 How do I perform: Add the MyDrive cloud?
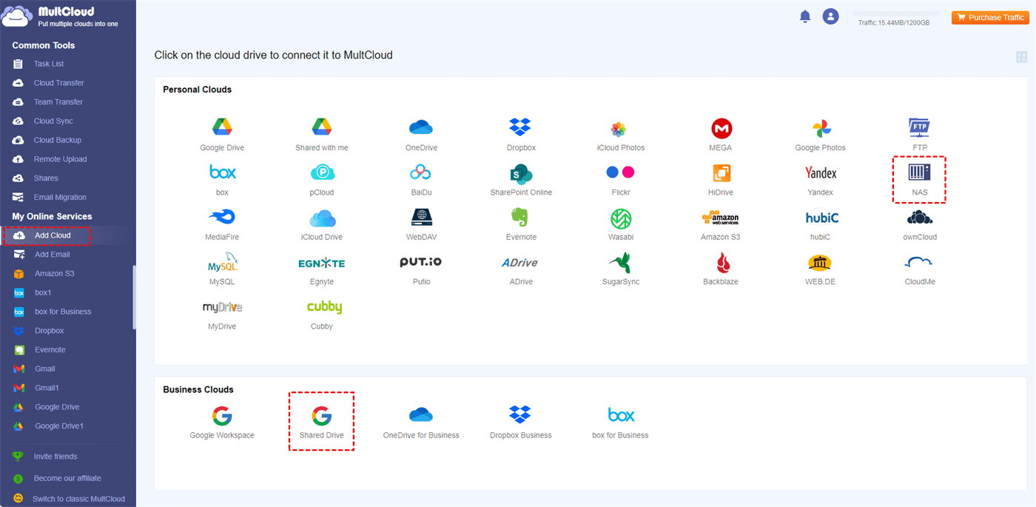coord(222,306)
